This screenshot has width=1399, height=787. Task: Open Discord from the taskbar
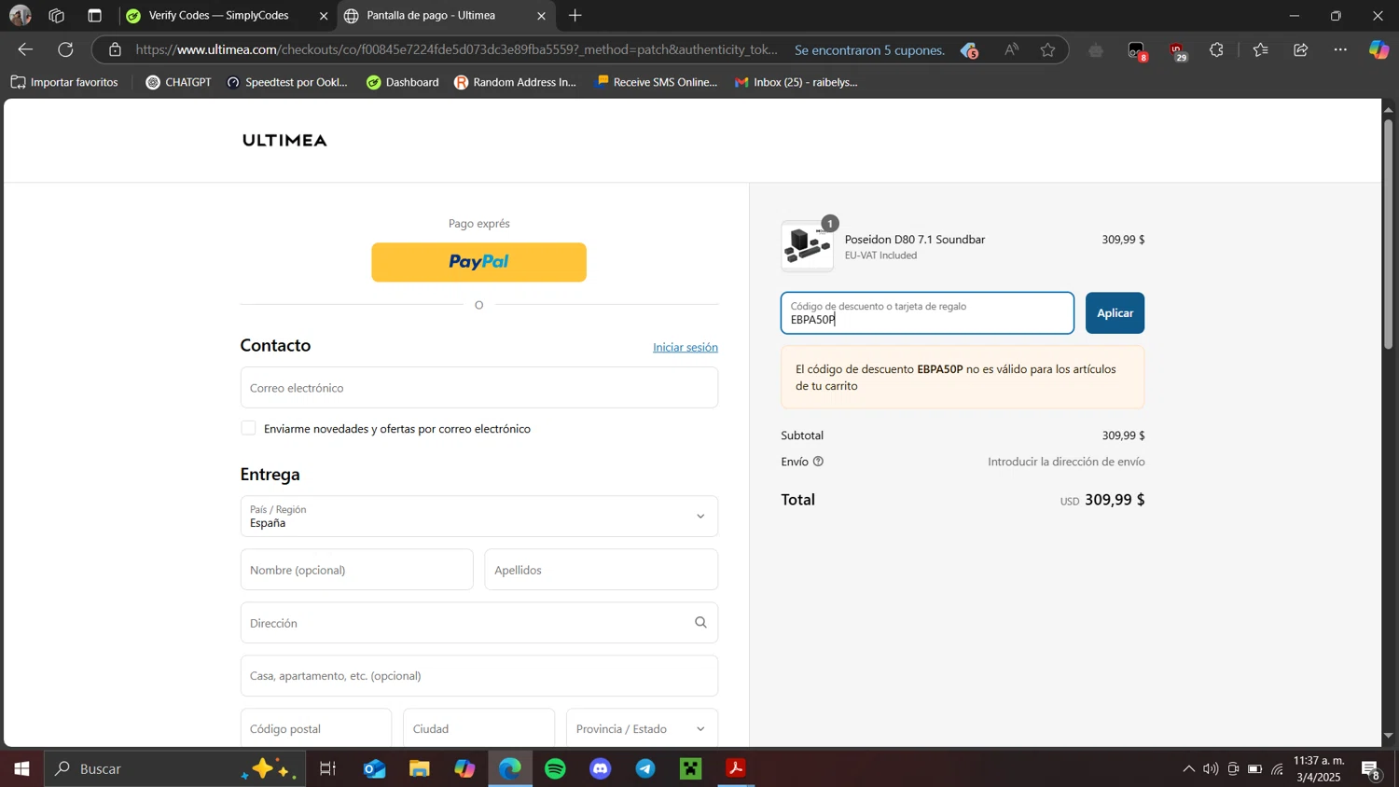pyautogui.click(x=601, y=769)
